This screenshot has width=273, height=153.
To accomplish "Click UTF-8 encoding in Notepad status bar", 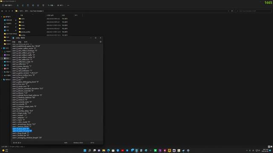I will click(x=92, y=143).
